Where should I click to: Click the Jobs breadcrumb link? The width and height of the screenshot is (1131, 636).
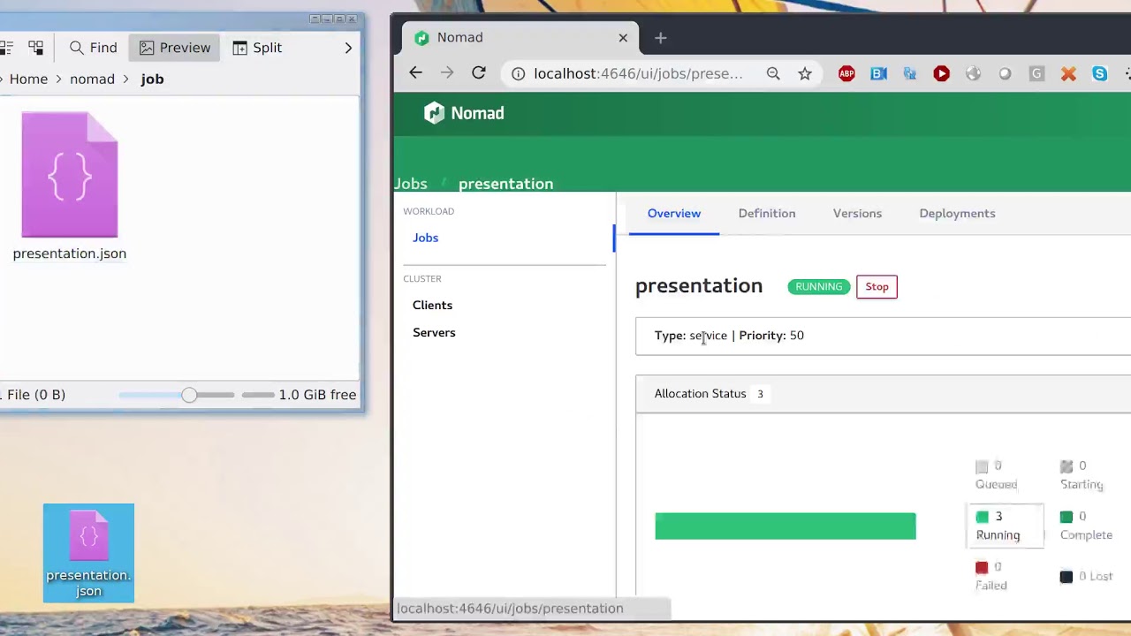411,184
